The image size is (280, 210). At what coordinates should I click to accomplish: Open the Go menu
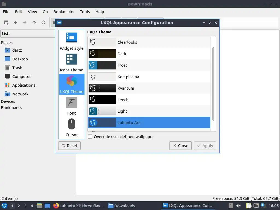pos(45,12)
